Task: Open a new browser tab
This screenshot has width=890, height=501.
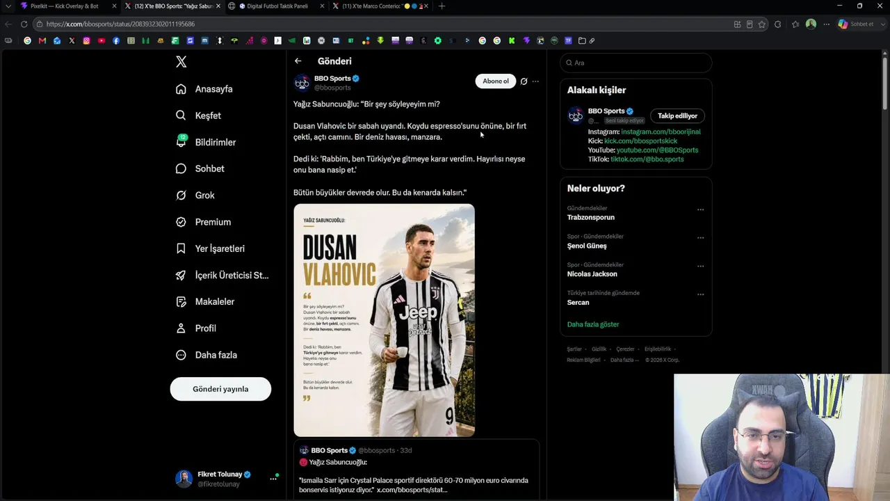Action: (x=442, y=6)
